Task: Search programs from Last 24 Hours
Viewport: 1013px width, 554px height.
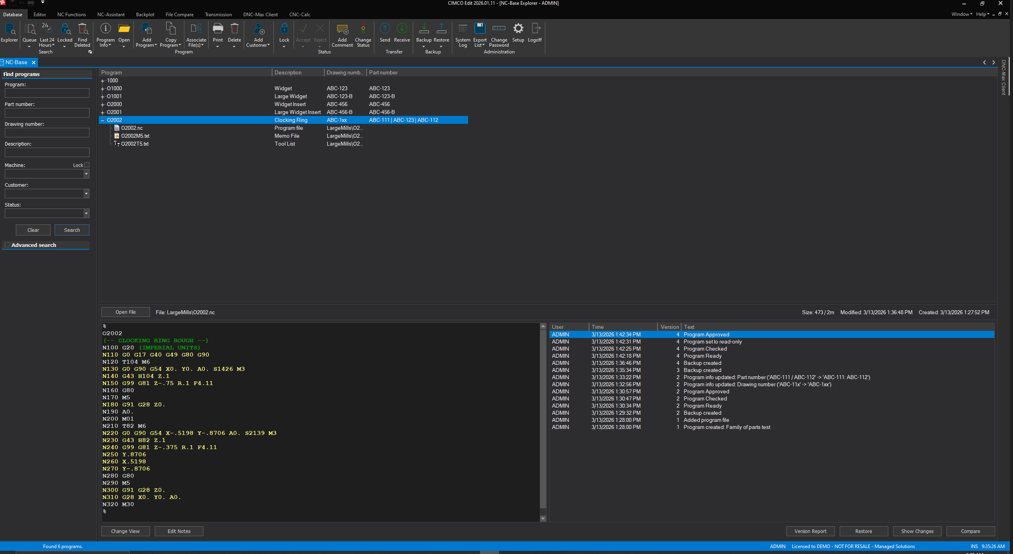Action: 47,35
